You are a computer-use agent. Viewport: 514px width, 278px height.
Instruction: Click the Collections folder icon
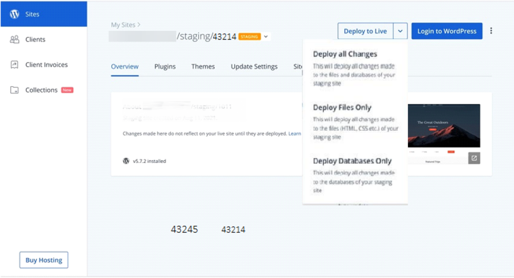click(15, 90)
